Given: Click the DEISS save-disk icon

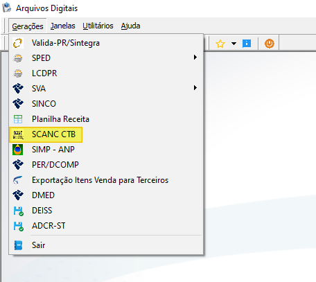Looking at the screenshot, I should 18,211.
